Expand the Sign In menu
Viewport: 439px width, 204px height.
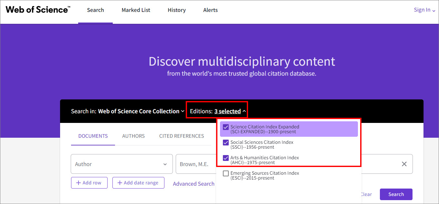[424, 10]
